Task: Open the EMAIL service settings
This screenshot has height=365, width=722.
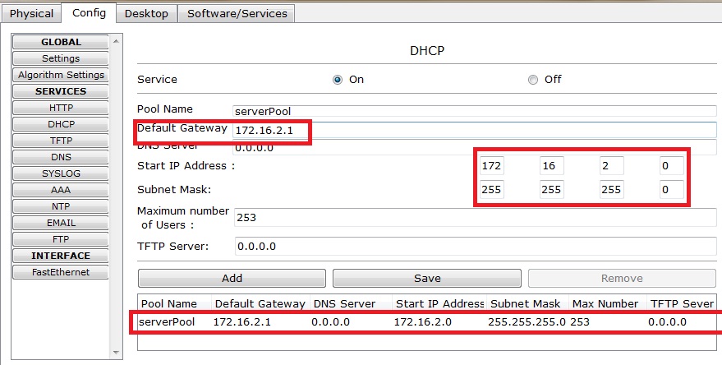Action: (x=61, y=223)
